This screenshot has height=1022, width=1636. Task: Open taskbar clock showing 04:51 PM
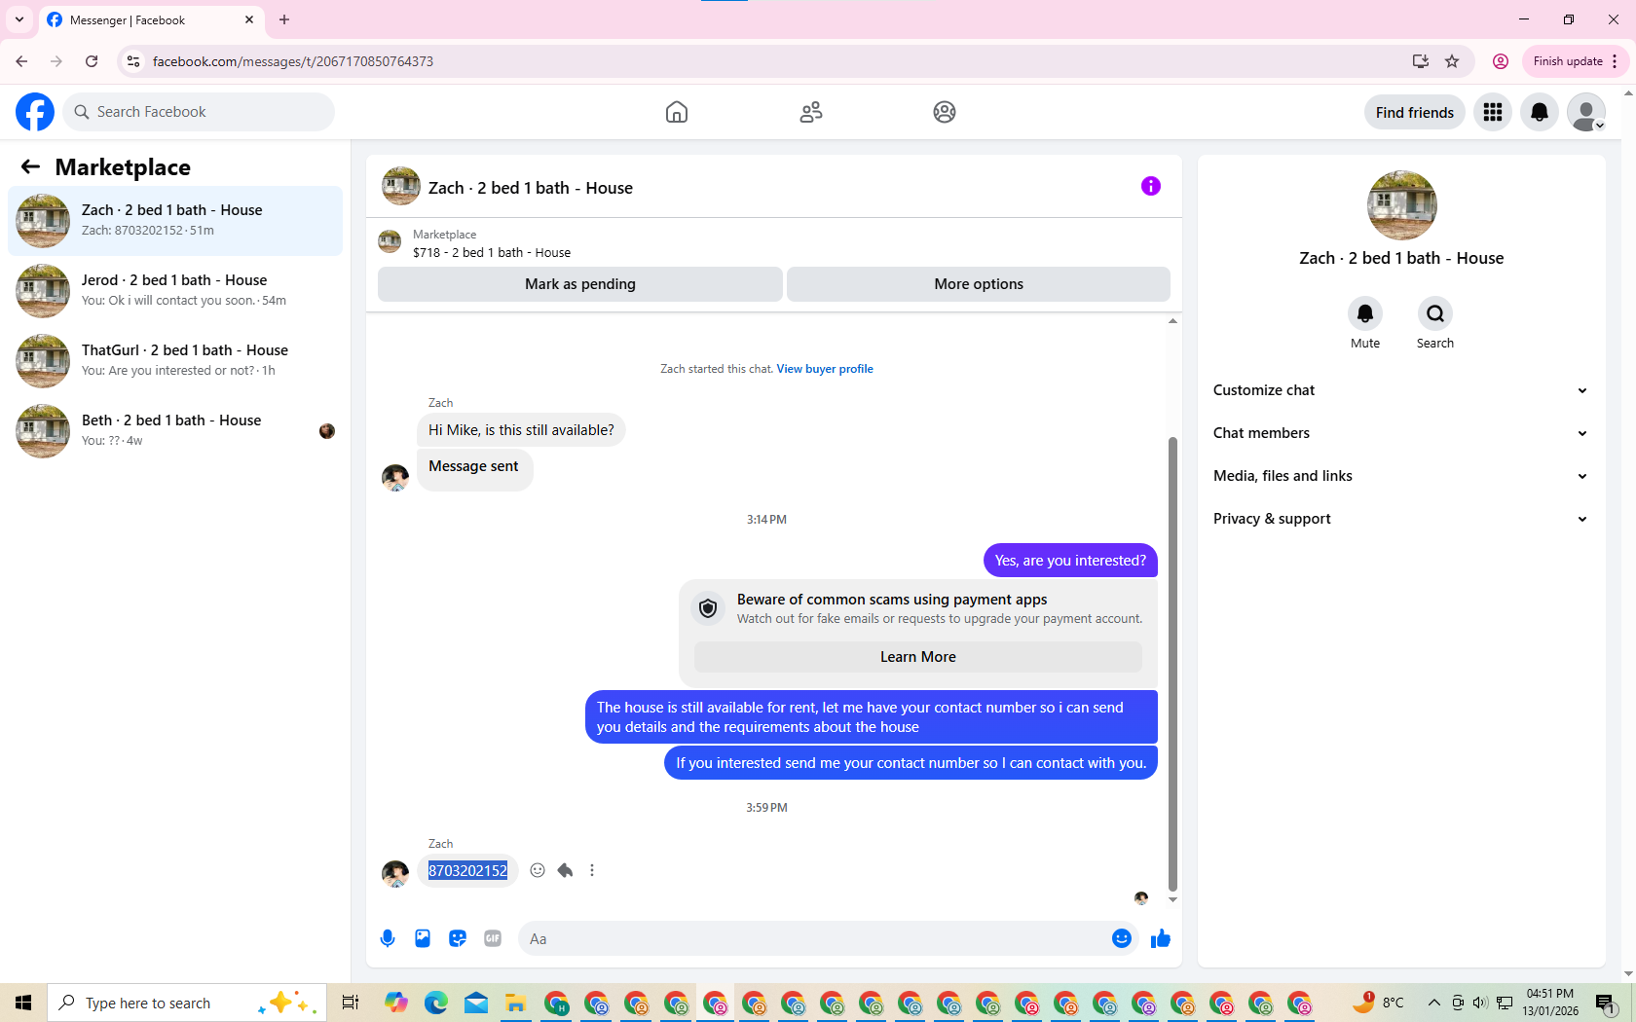click(x=1550, y=1003)
